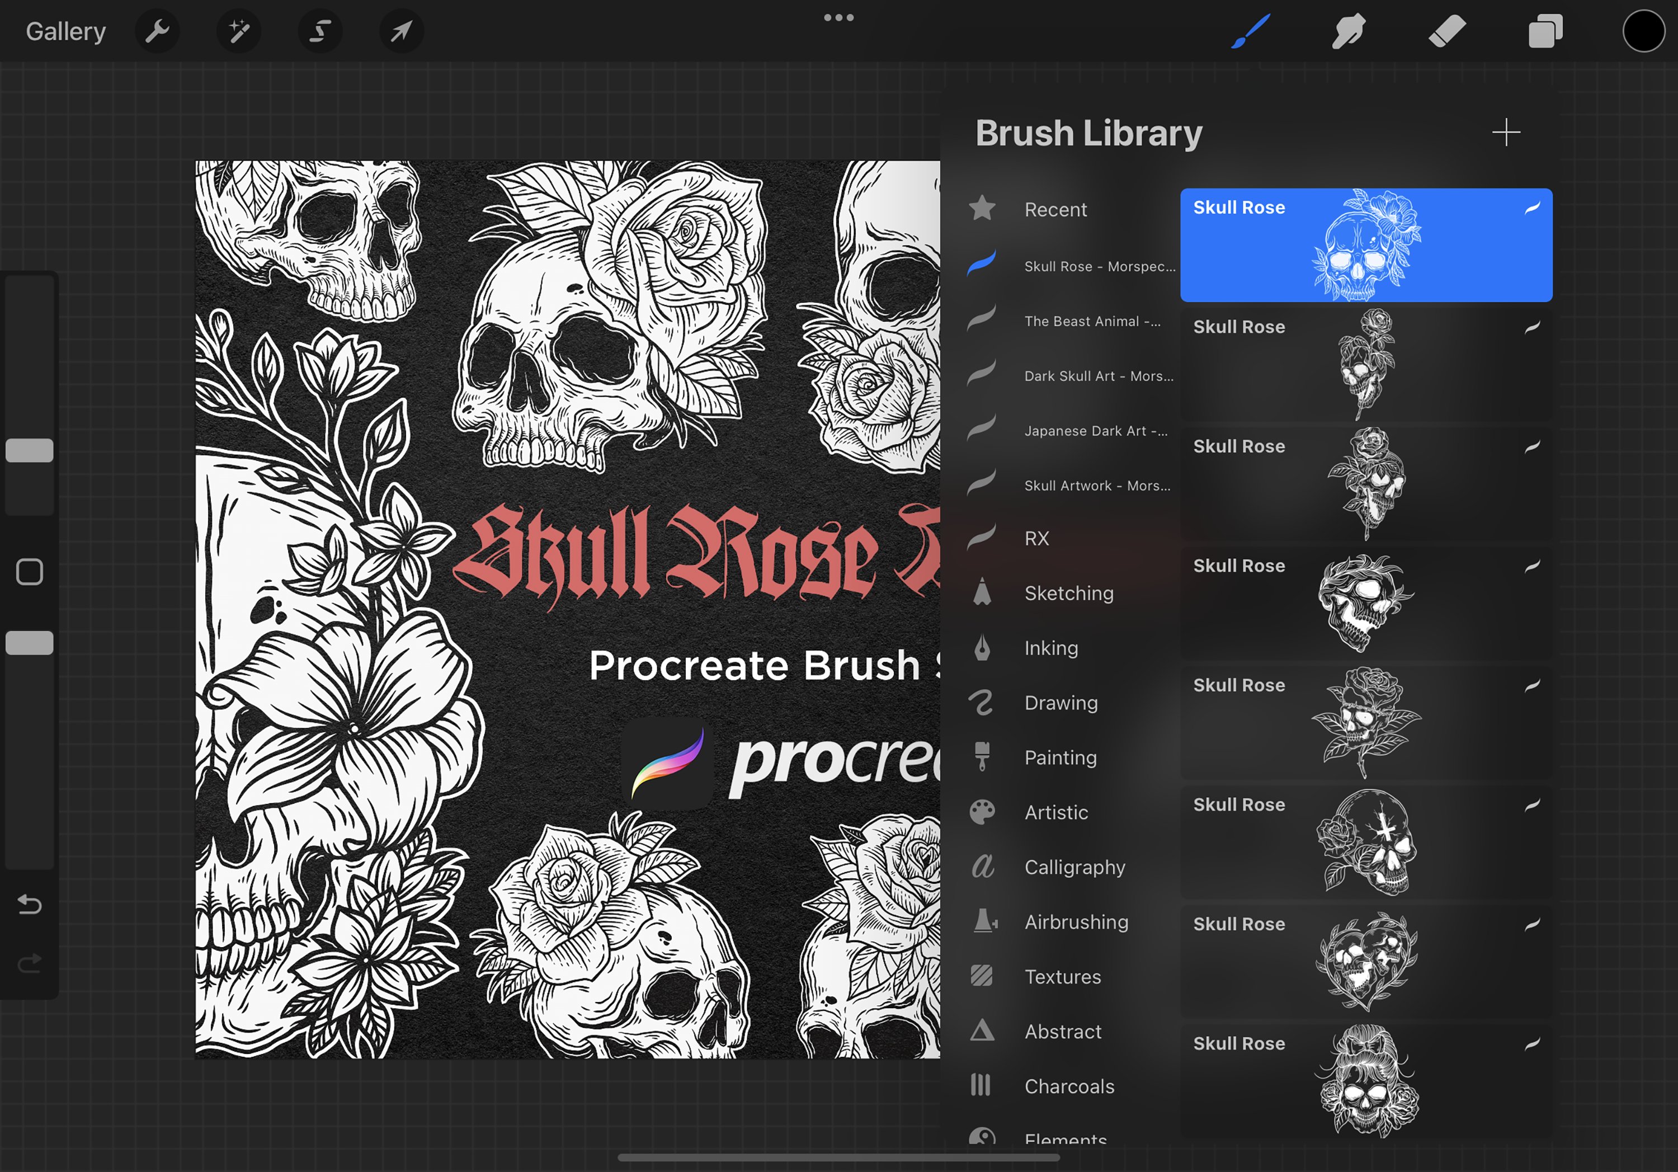Open the Calligraphy brush category
1678x1172 pixels.
1074,867
